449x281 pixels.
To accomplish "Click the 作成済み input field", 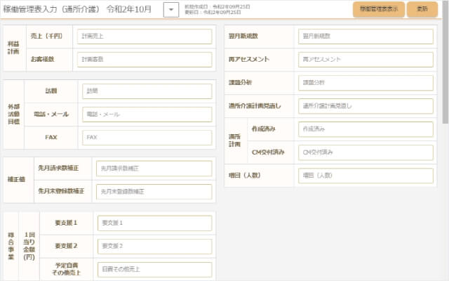I will [366, 129].
